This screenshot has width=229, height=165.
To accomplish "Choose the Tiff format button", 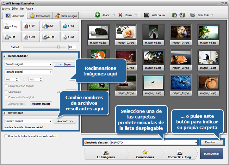I will (11, 36).
